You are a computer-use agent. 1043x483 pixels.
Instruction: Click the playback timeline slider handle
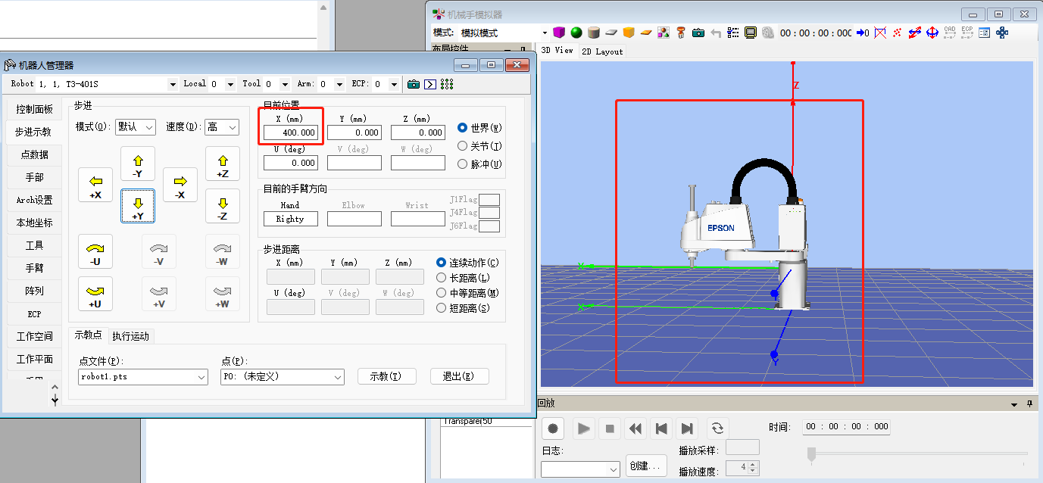(811, 453)
